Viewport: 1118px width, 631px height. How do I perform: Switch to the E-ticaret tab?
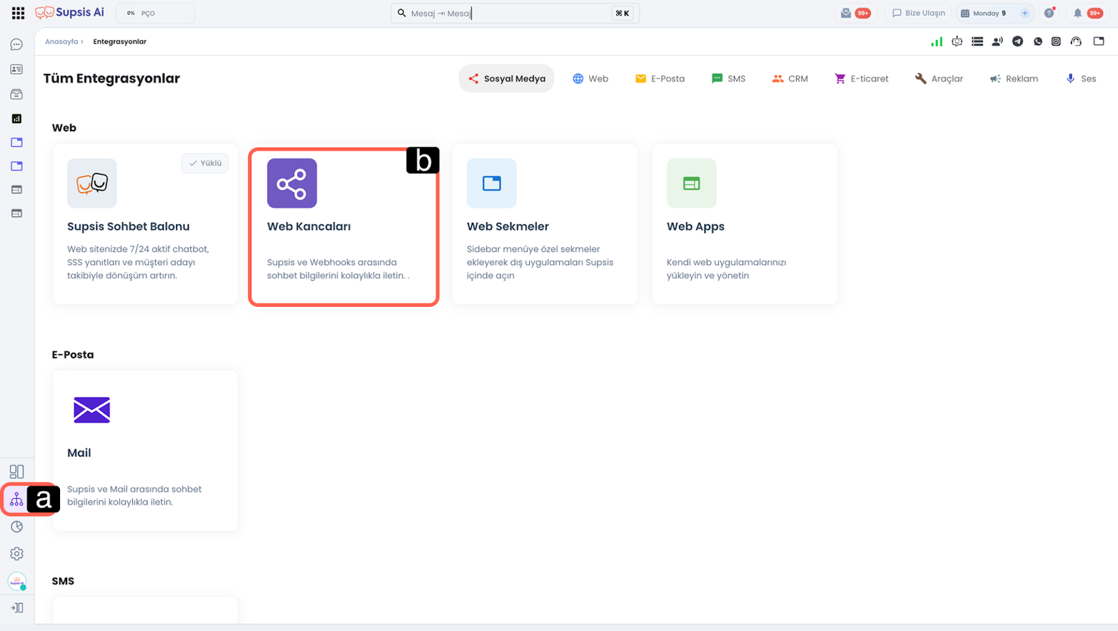point(862,79)
